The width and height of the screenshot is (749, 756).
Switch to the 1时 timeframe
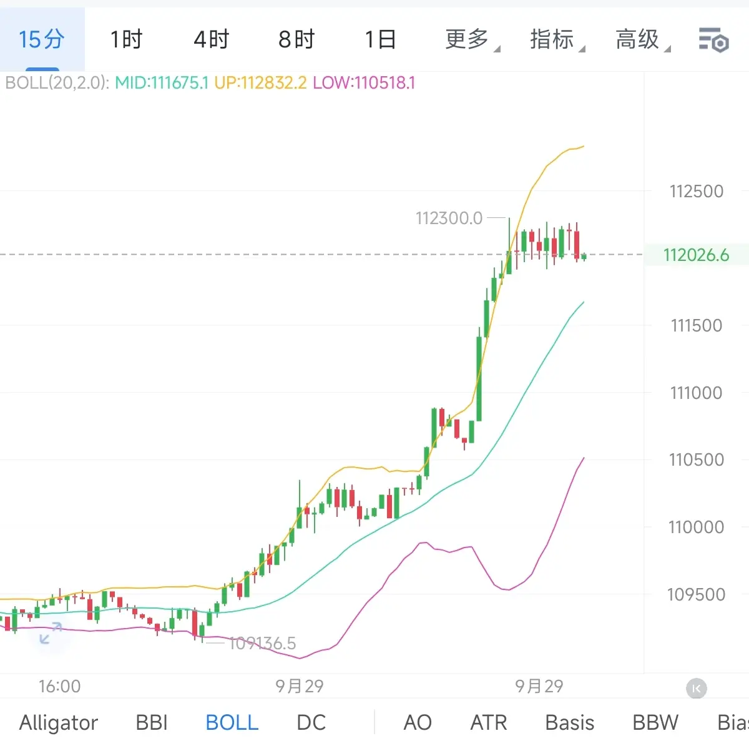pos(127,39)
